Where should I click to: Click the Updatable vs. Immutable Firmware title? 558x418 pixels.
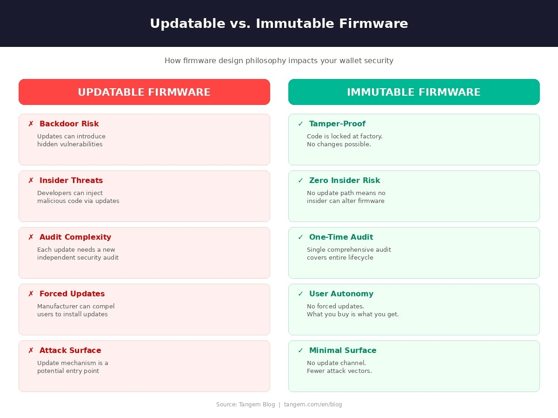coord(279,24)
